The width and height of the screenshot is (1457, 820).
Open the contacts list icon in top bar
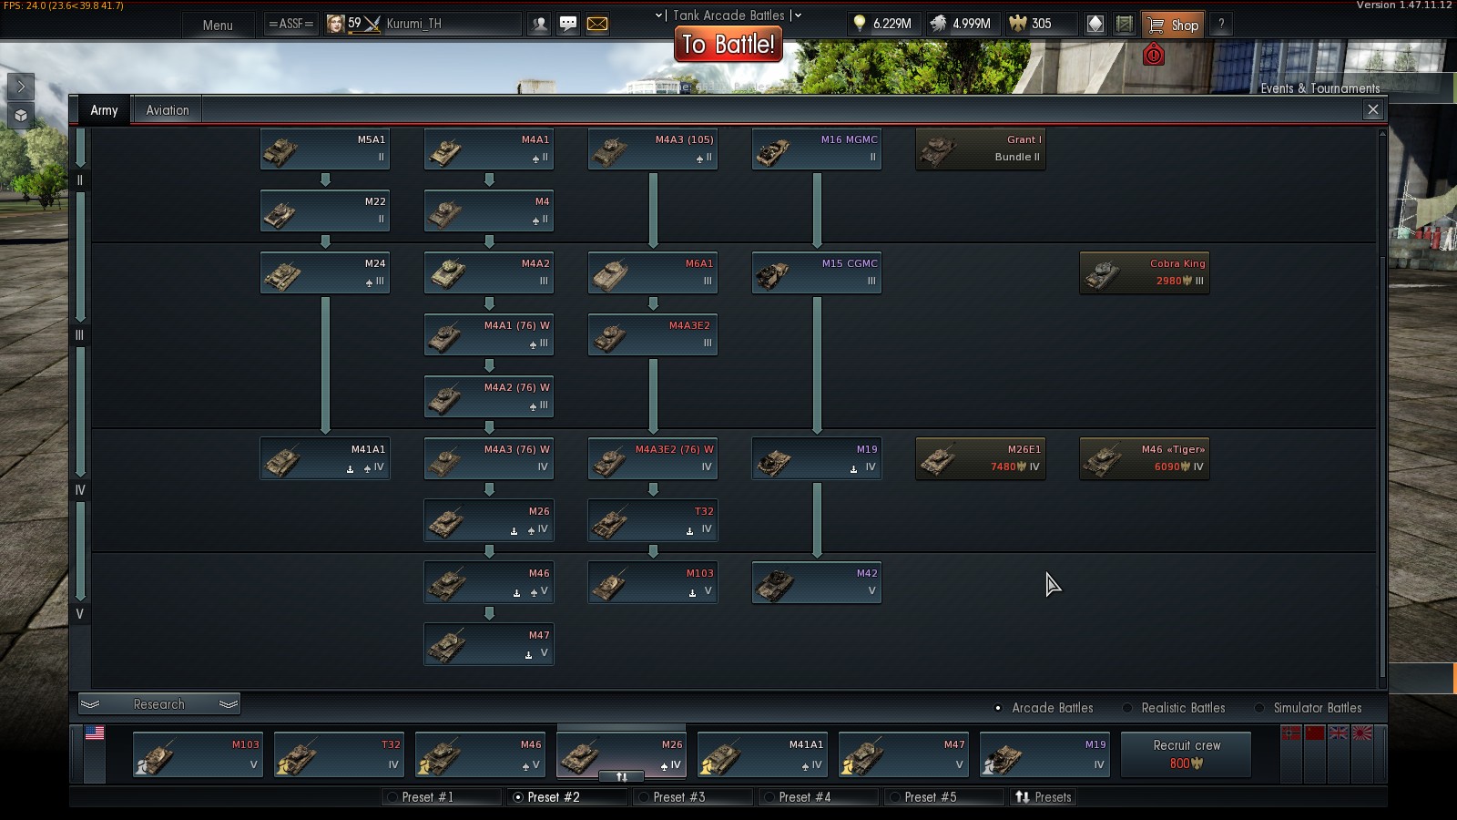click(x=539, y=25)
